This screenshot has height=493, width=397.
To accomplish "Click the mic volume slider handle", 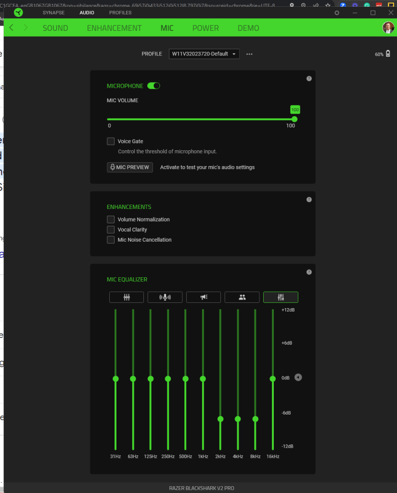I will (295, 119).
